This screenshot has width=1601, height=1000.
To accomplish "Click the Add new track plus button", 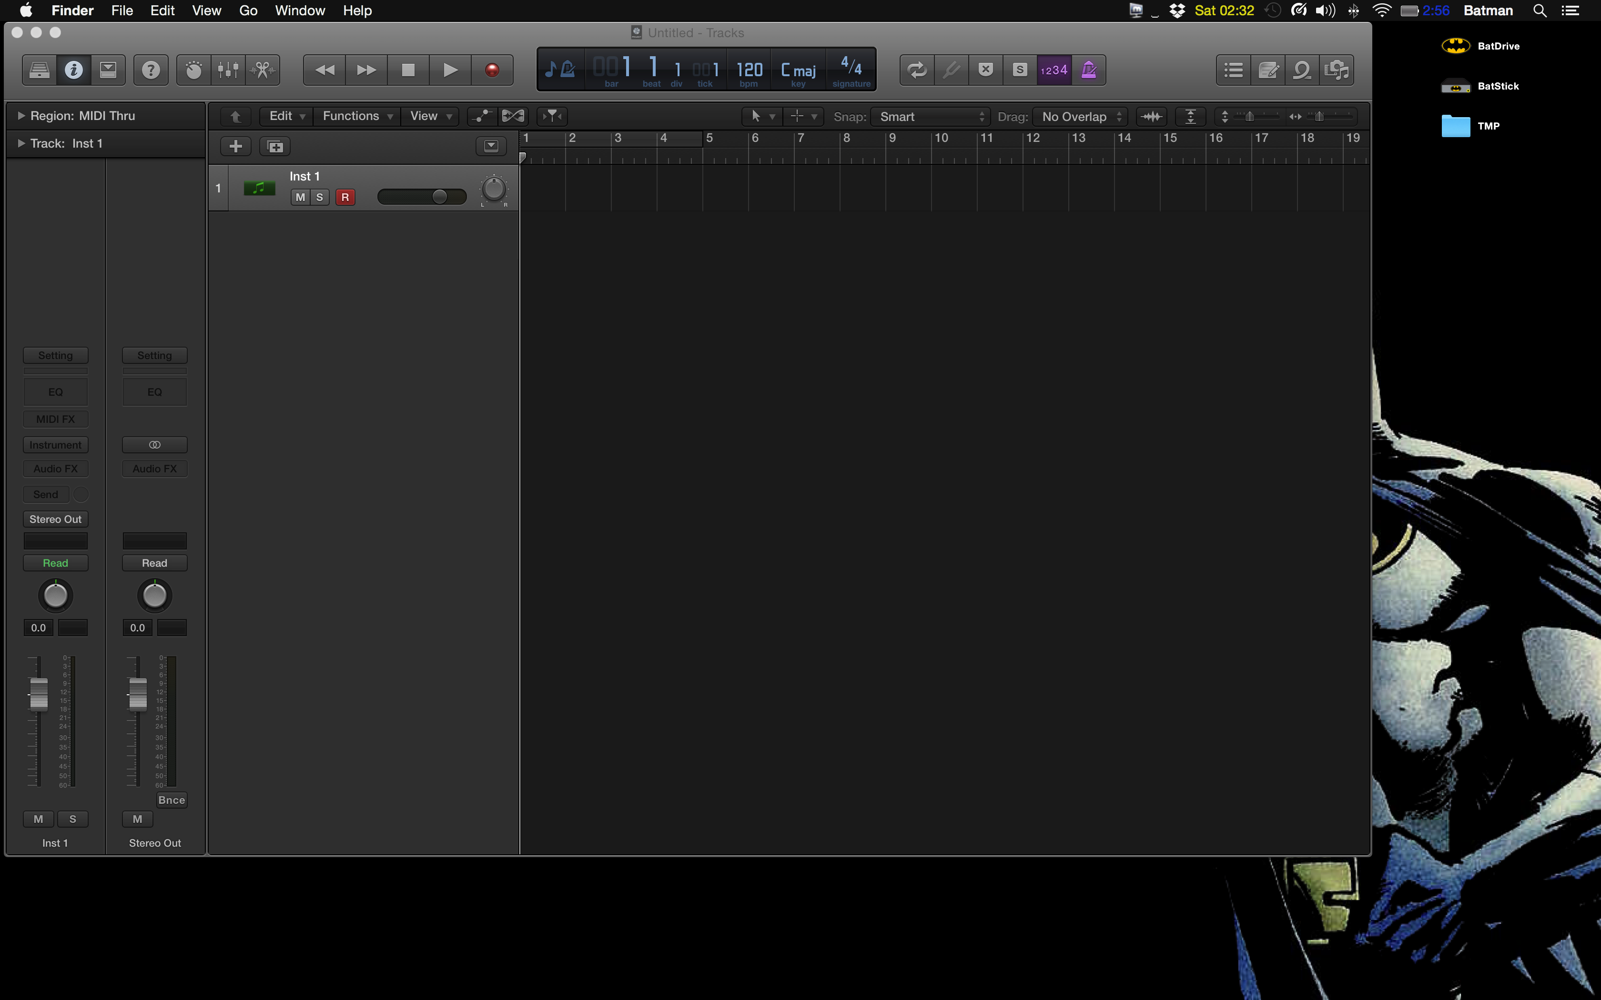I will (235, 146).
